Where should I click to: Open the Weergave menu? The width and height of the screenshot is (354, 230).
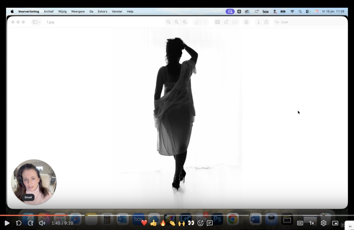click(x=78, y=12)
